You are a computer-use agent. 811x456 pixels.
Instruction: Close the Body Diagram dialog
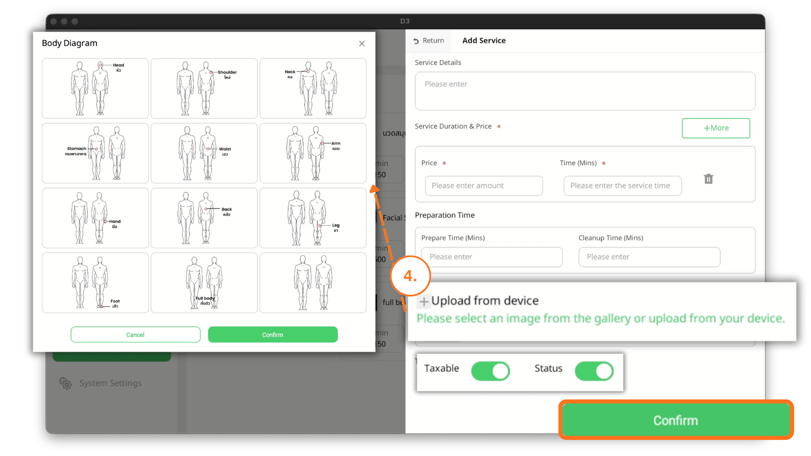point(362,43)
